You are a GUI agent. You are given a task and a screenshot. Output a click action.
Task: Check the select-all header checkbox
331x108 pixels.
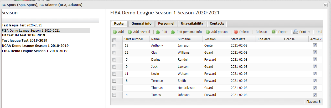click(x=114, y=40)
